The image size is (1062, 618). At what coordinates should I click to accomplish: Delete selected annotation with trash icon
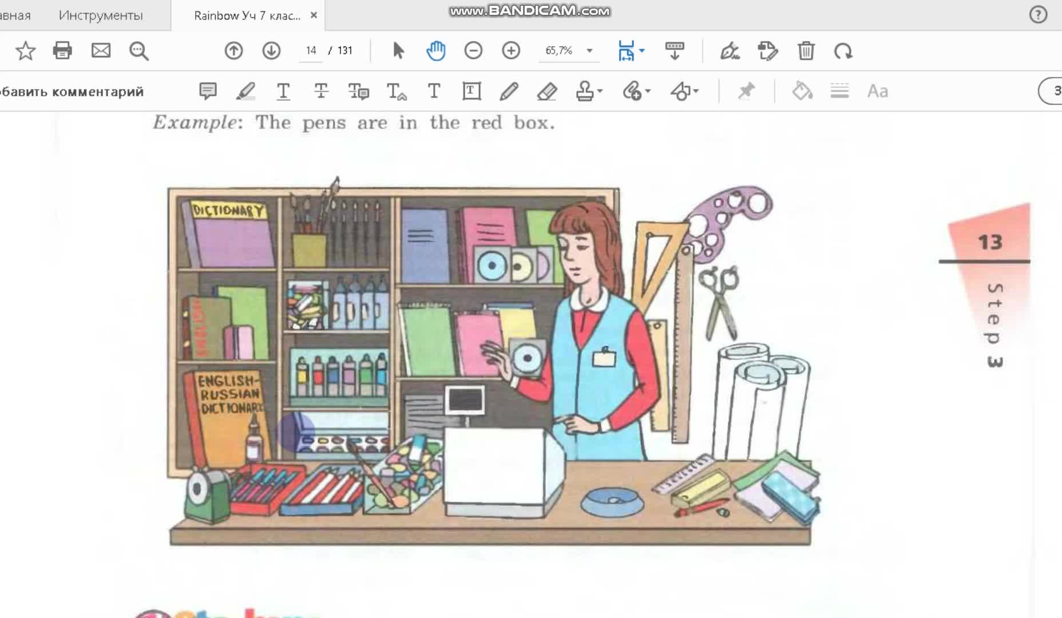click(x=807, y=50)
